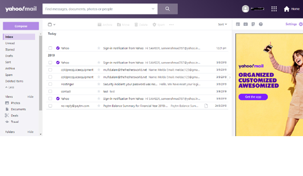Screen dimensions: 303x176
Task: Open the contacts panel icon
Action: pyautogui.click(x=238, y=24)
